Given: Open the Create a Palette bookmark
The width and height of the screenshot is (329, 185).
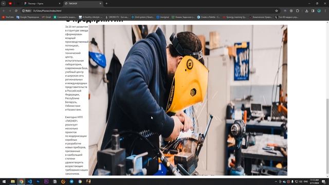Looking at the screenshot, I should coord(208,17).
